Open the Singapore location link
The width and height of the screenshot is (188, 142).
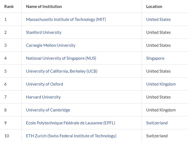[155, 58]
